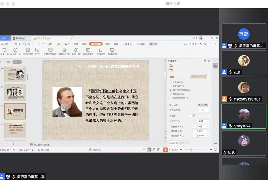Image resolution: width=268 pixels, height=180 pixels.
Task: Switch to slide sorter grid view
Action: (x=154, y=150)
